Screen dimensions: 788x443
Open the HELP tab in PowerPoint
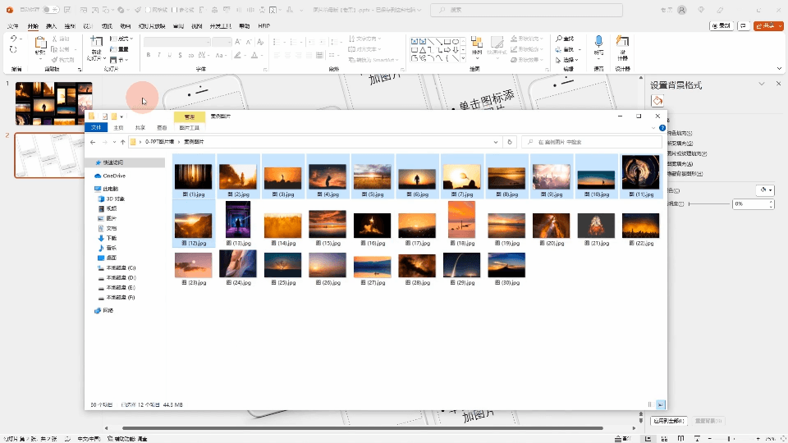pyautogui.click(x=263, y=26)
